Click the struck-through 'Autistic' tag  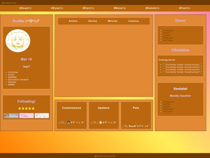[12, 77]
